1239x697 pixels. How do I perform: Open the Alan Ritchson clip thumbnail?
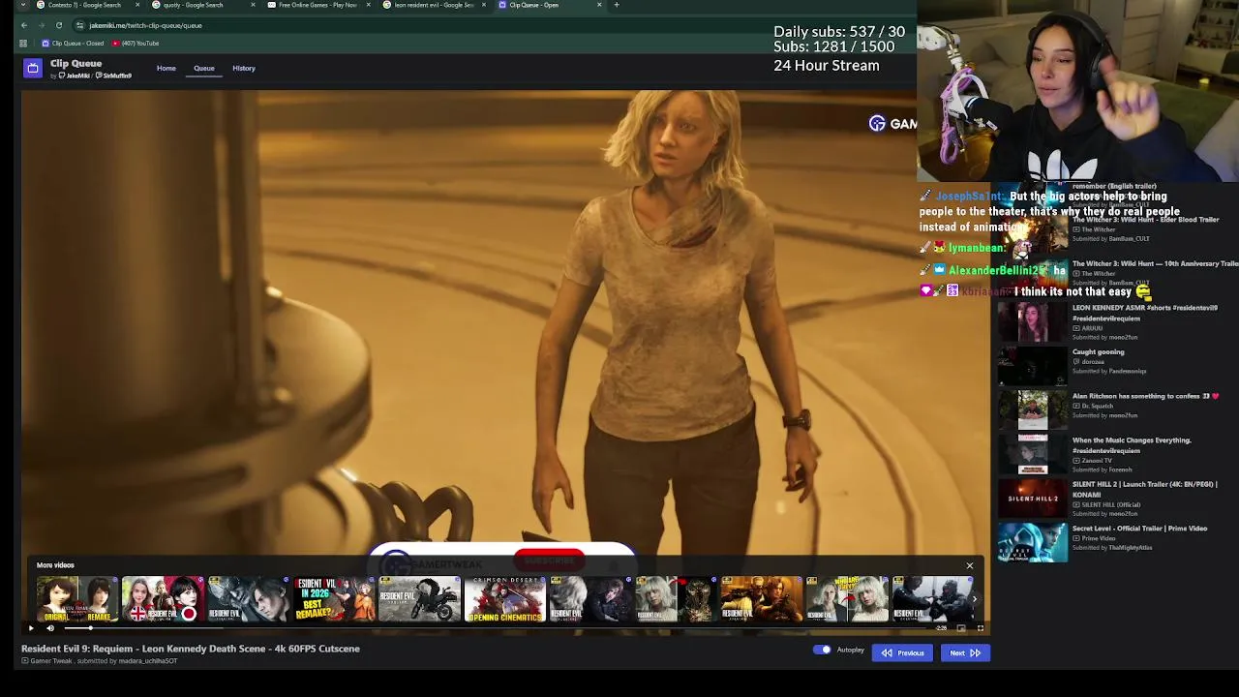(1032, 410)
